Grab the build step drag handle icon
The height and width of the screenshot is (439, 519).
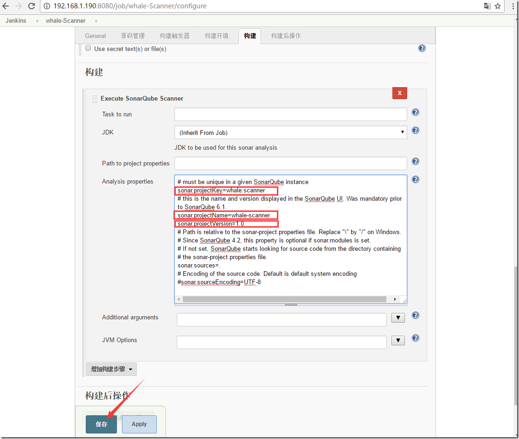[94, 99]
